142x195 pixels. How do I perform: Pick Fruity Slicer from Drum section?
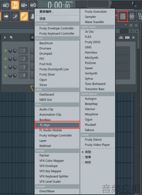click(47, 74)
